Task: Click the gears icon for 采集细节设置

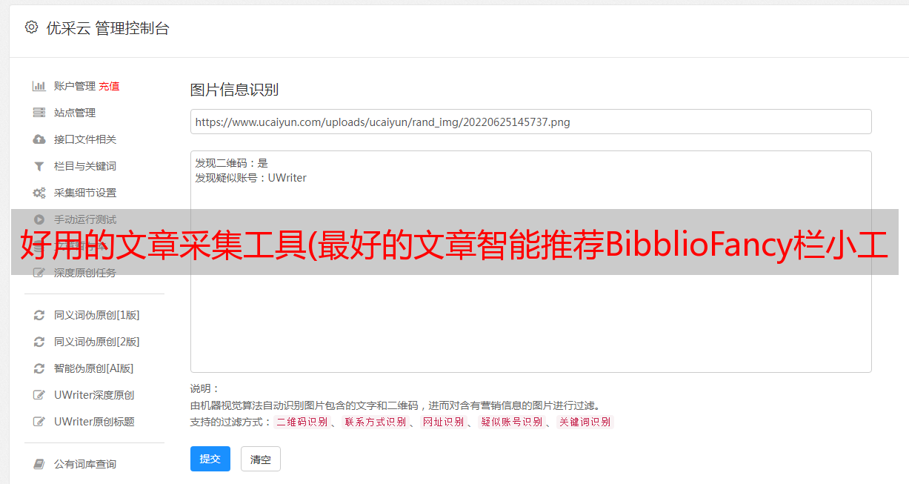Action: coord(39,193)
